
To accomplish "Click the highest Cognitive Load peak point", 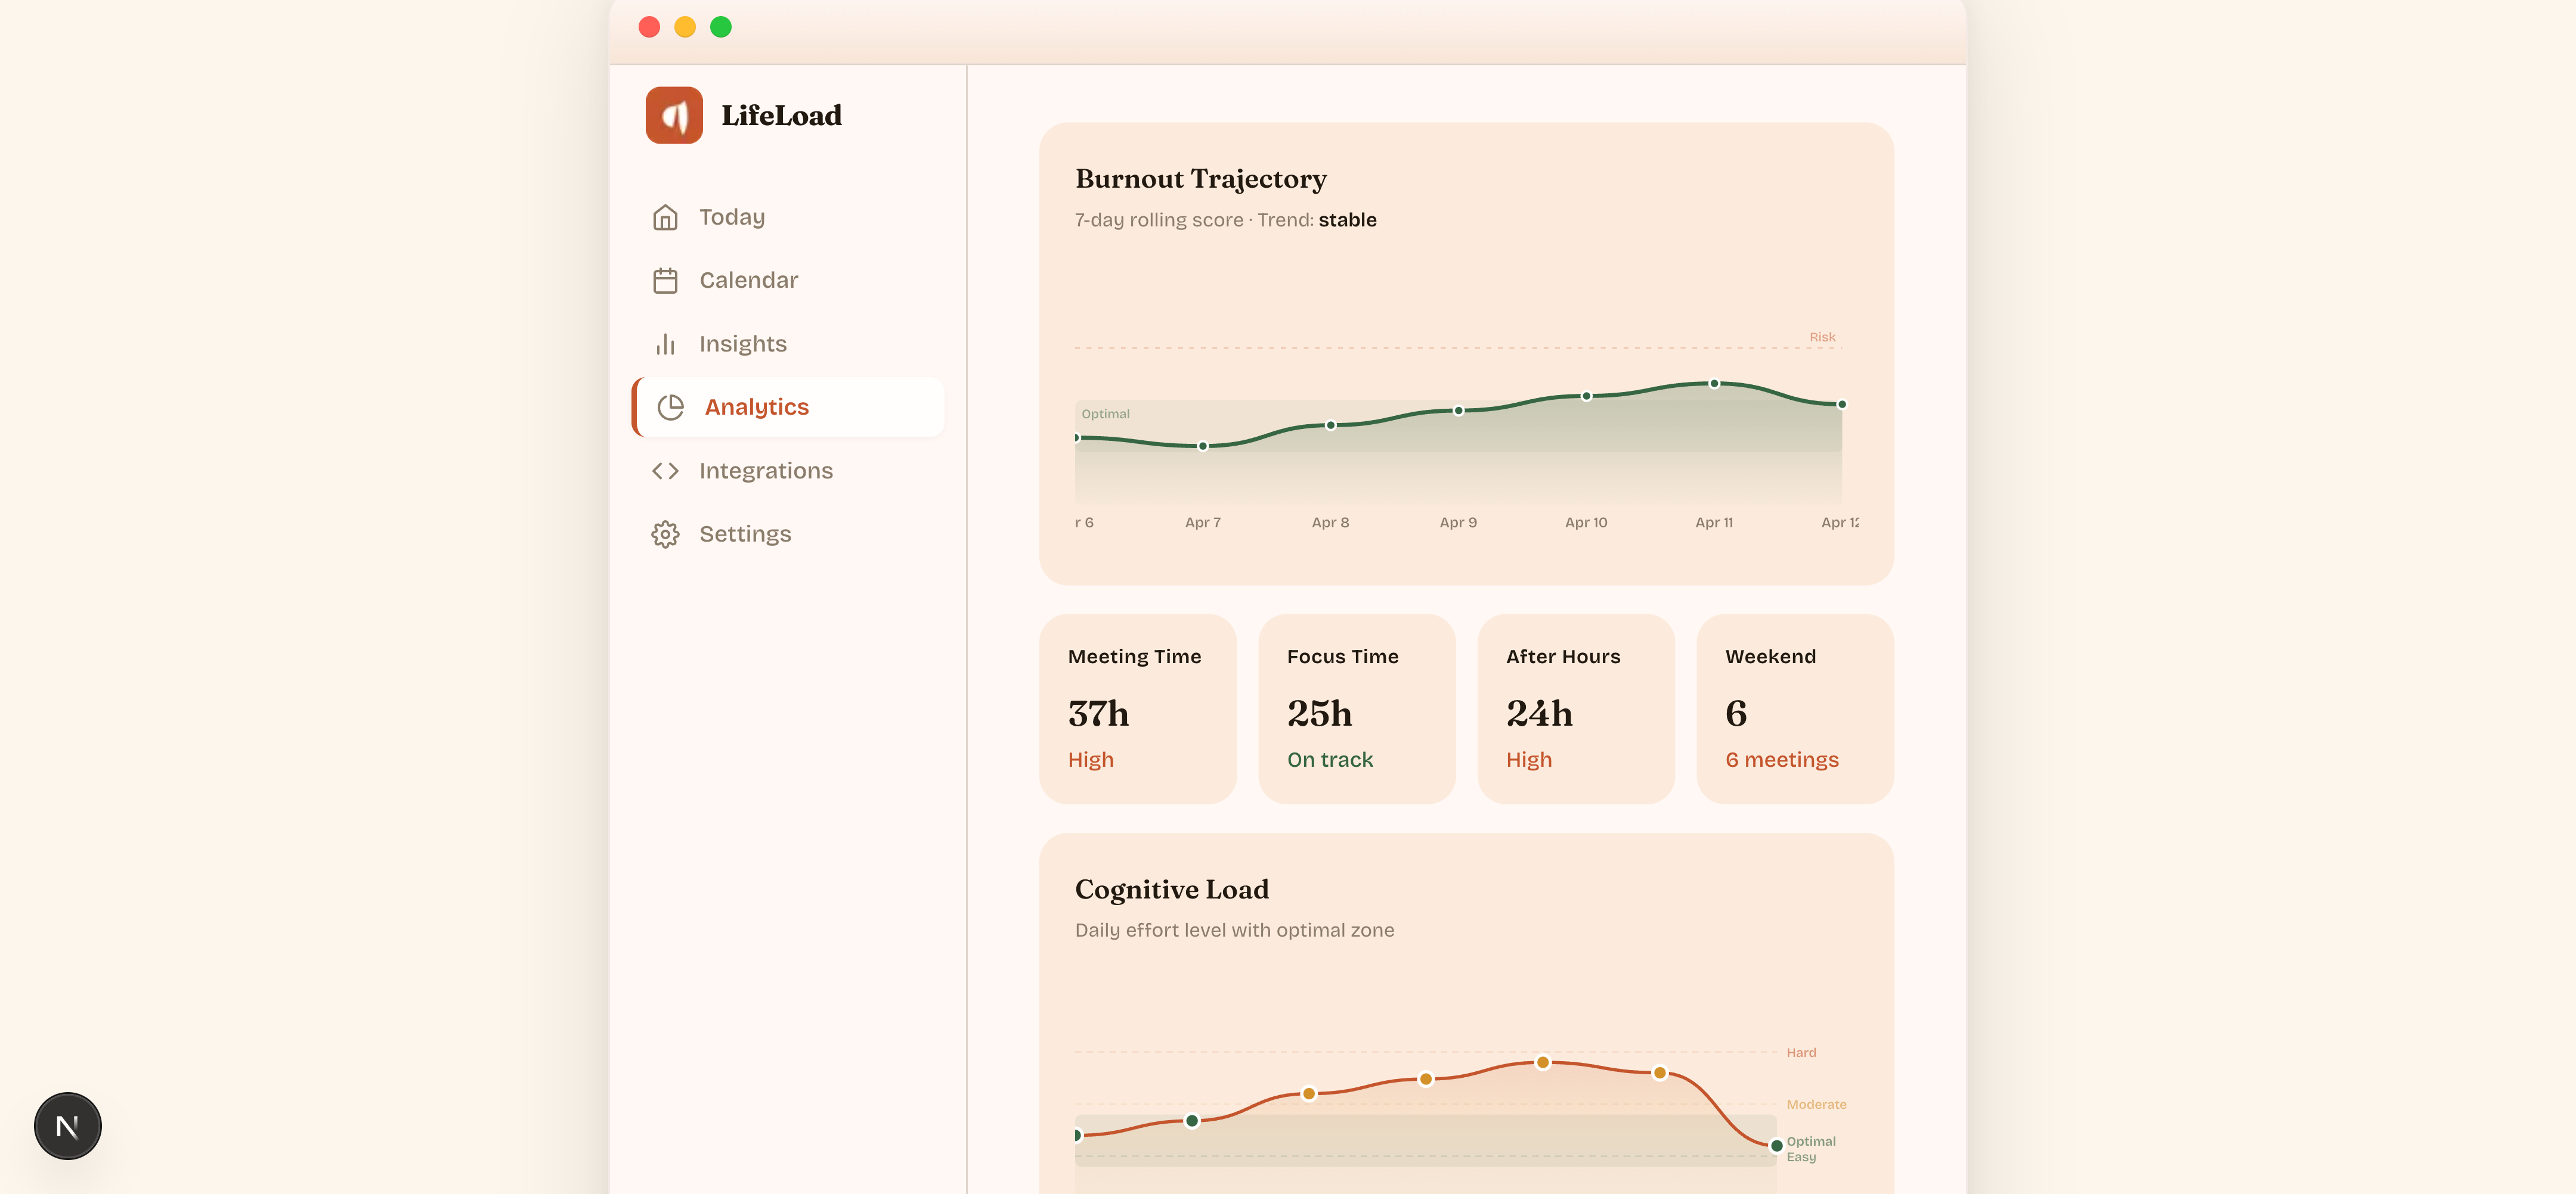I will pyautogui.click(x=1543, y=1062).
